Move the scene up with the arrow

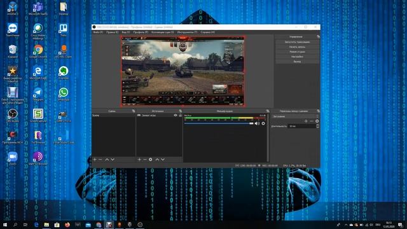(107, 160)
